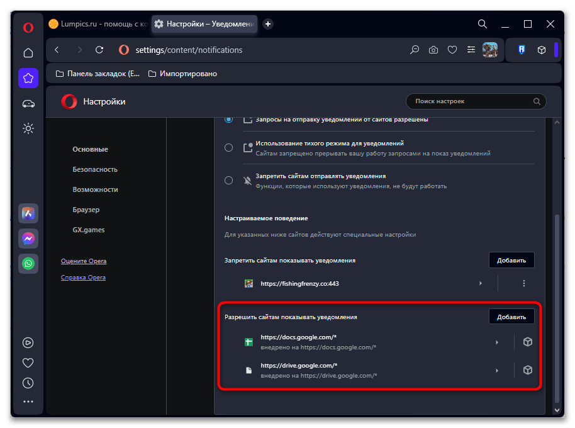575x428 pixels.
Task: Expand details for docs.google.com entry
Action: point(496,342)
